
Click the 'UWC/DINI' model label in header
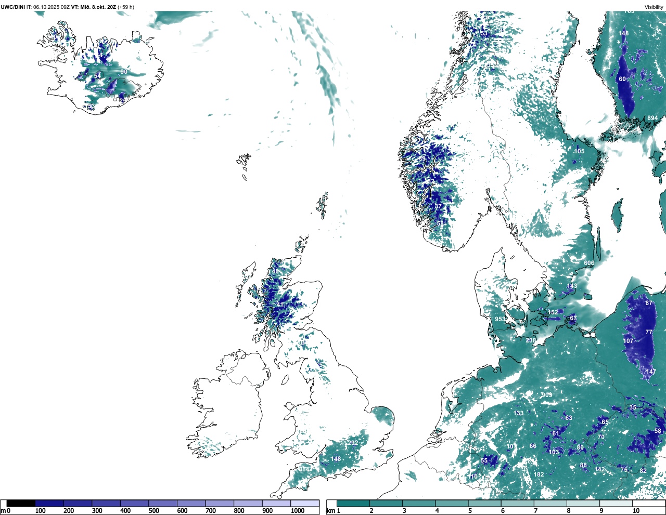[x=13, y=7]
